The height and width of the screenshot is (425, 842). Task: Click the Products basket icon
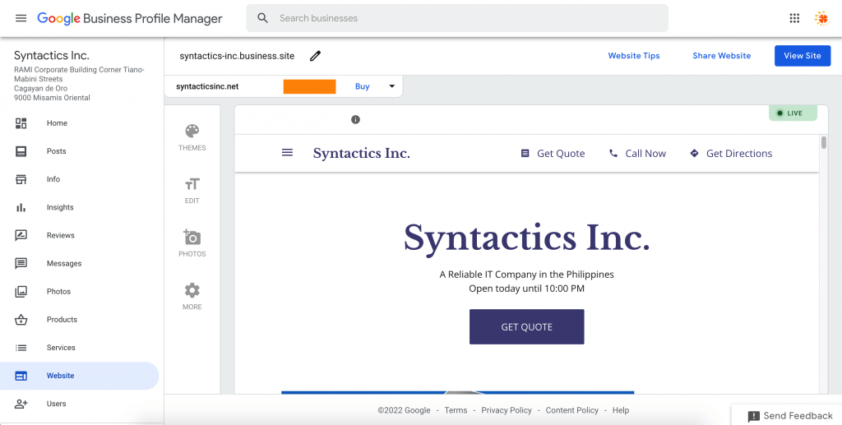[x=21, y=320]
